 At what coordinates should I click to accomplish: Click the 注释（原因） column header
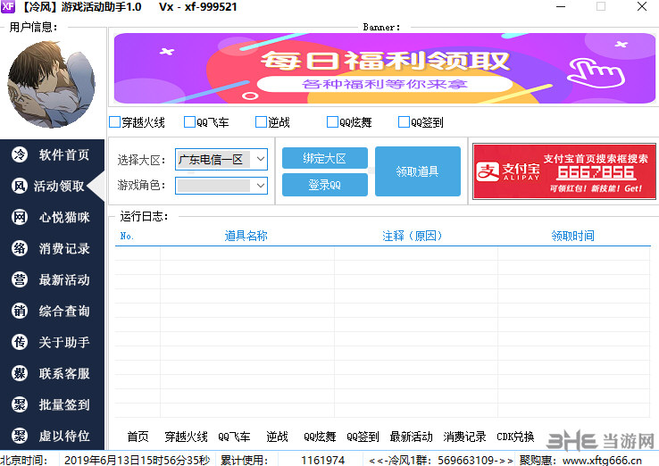(413, 236)
